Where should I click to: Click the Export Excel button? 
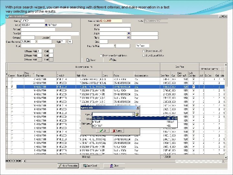(x=90, y=166)
